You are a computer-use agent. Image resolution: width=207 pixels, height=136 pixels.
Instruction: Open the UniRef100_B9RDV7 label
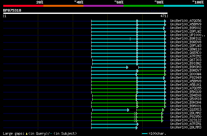pos(186,71)
